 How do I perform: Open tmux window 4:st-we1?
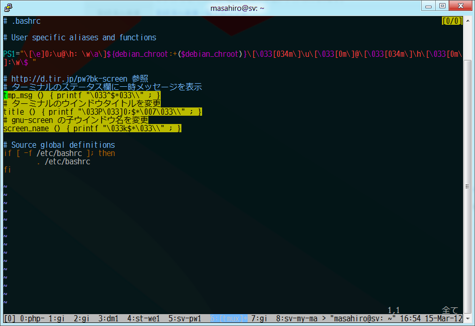click(144, 318)
